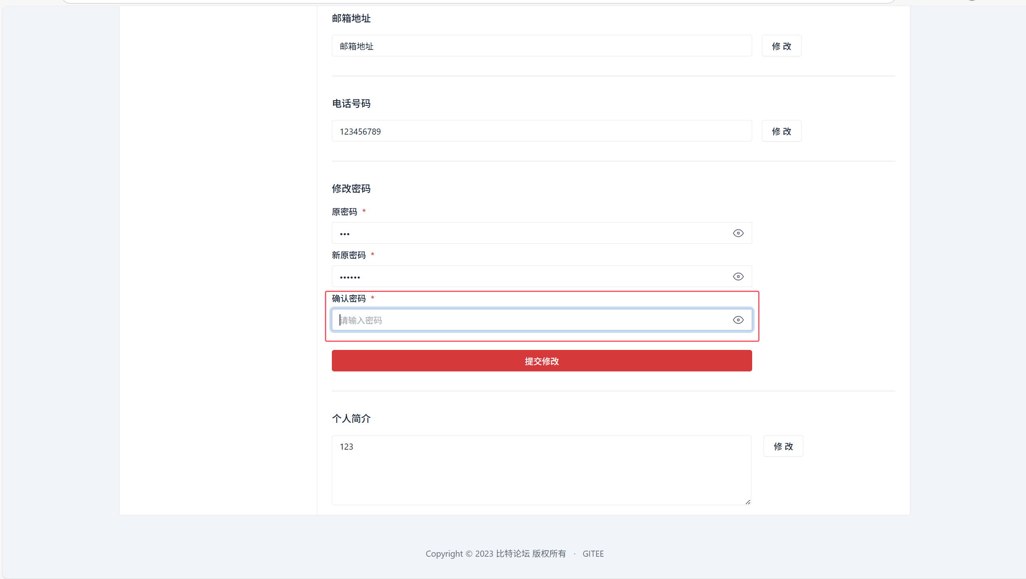This screenshot has height=579, width=1026.
Task: Click the 确认密码 field label
Action: 348,298
